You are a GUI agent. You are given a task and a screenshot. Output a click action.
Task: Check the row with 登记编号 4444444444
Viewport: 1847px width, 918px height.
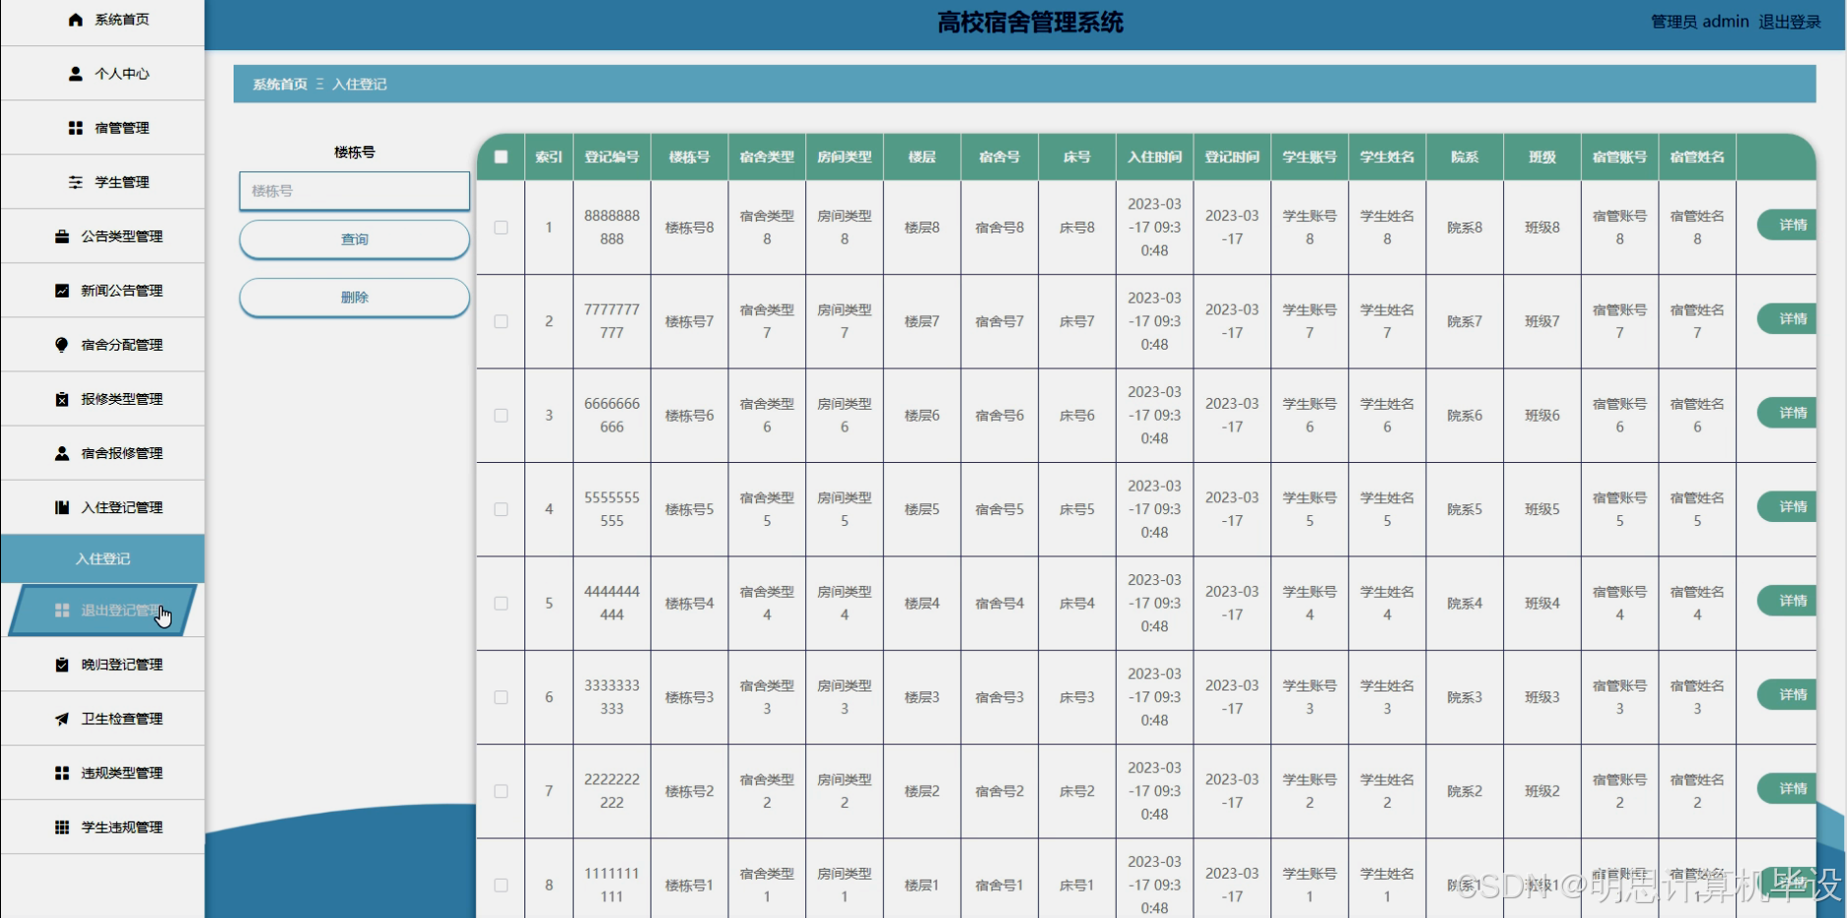[x=501, y=603]
